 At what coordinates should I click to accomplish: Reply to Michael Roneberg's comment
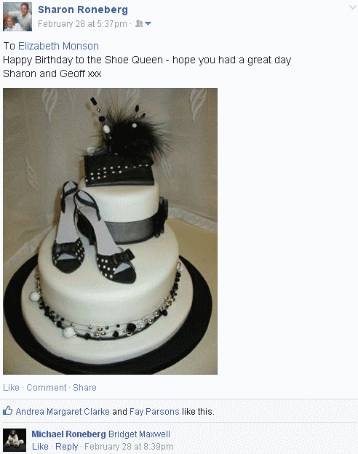click(67, 447)
